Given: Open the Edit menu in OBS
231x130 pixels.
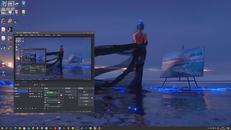Looking at the screenshot, I should (x=21, y=35).
